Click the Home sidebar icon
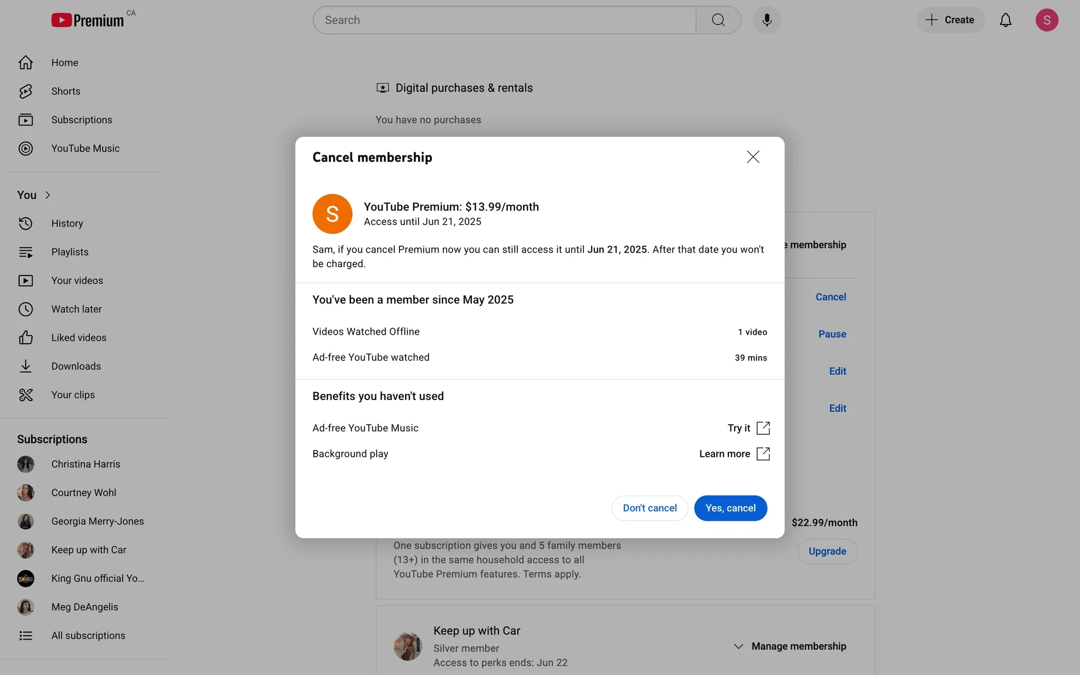Viewport: 1080px width, 675px height. [x=25, y=62]
